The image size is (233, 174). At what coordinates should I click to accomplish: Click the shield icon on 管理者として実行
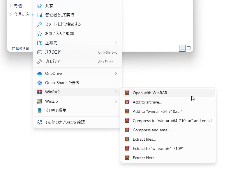tap(39, 15)
